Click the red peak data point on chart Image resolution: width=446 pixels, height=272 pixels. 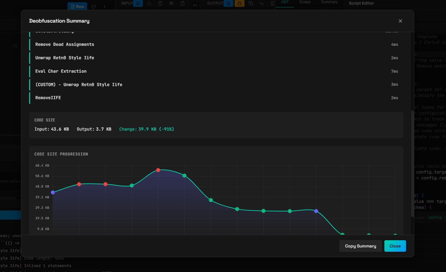(158, 170)
